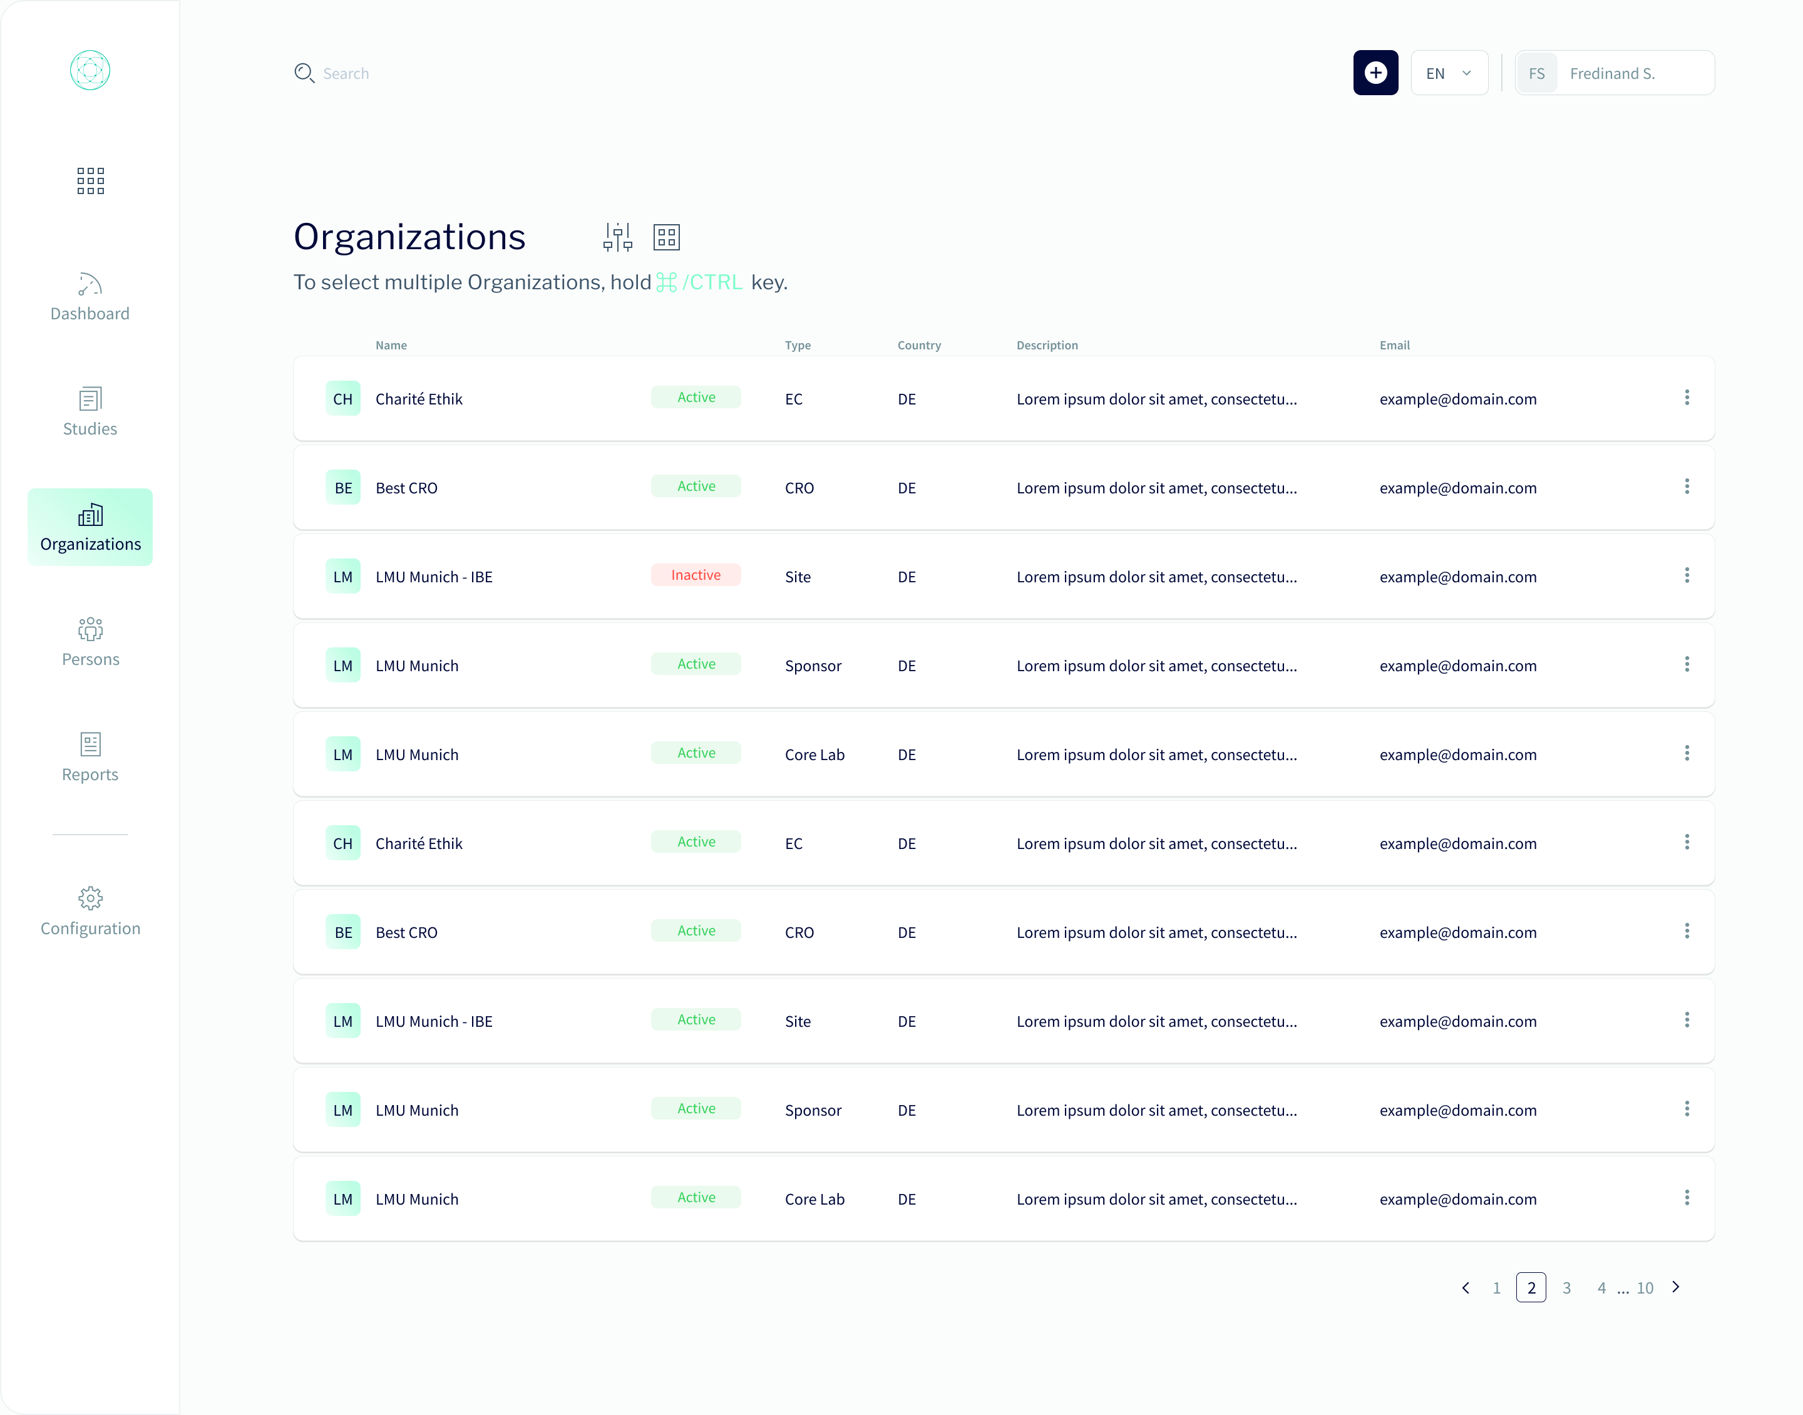Image resolution: width=1803 pixels, height=1415 pixels.
Task: Go to next page arrow
Action: [x=1675, y=1287]
